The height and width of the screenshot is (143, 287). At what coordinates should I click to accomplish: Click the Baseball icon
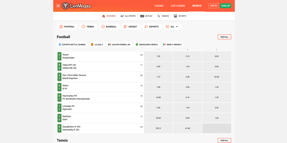[x=103, y=27]
